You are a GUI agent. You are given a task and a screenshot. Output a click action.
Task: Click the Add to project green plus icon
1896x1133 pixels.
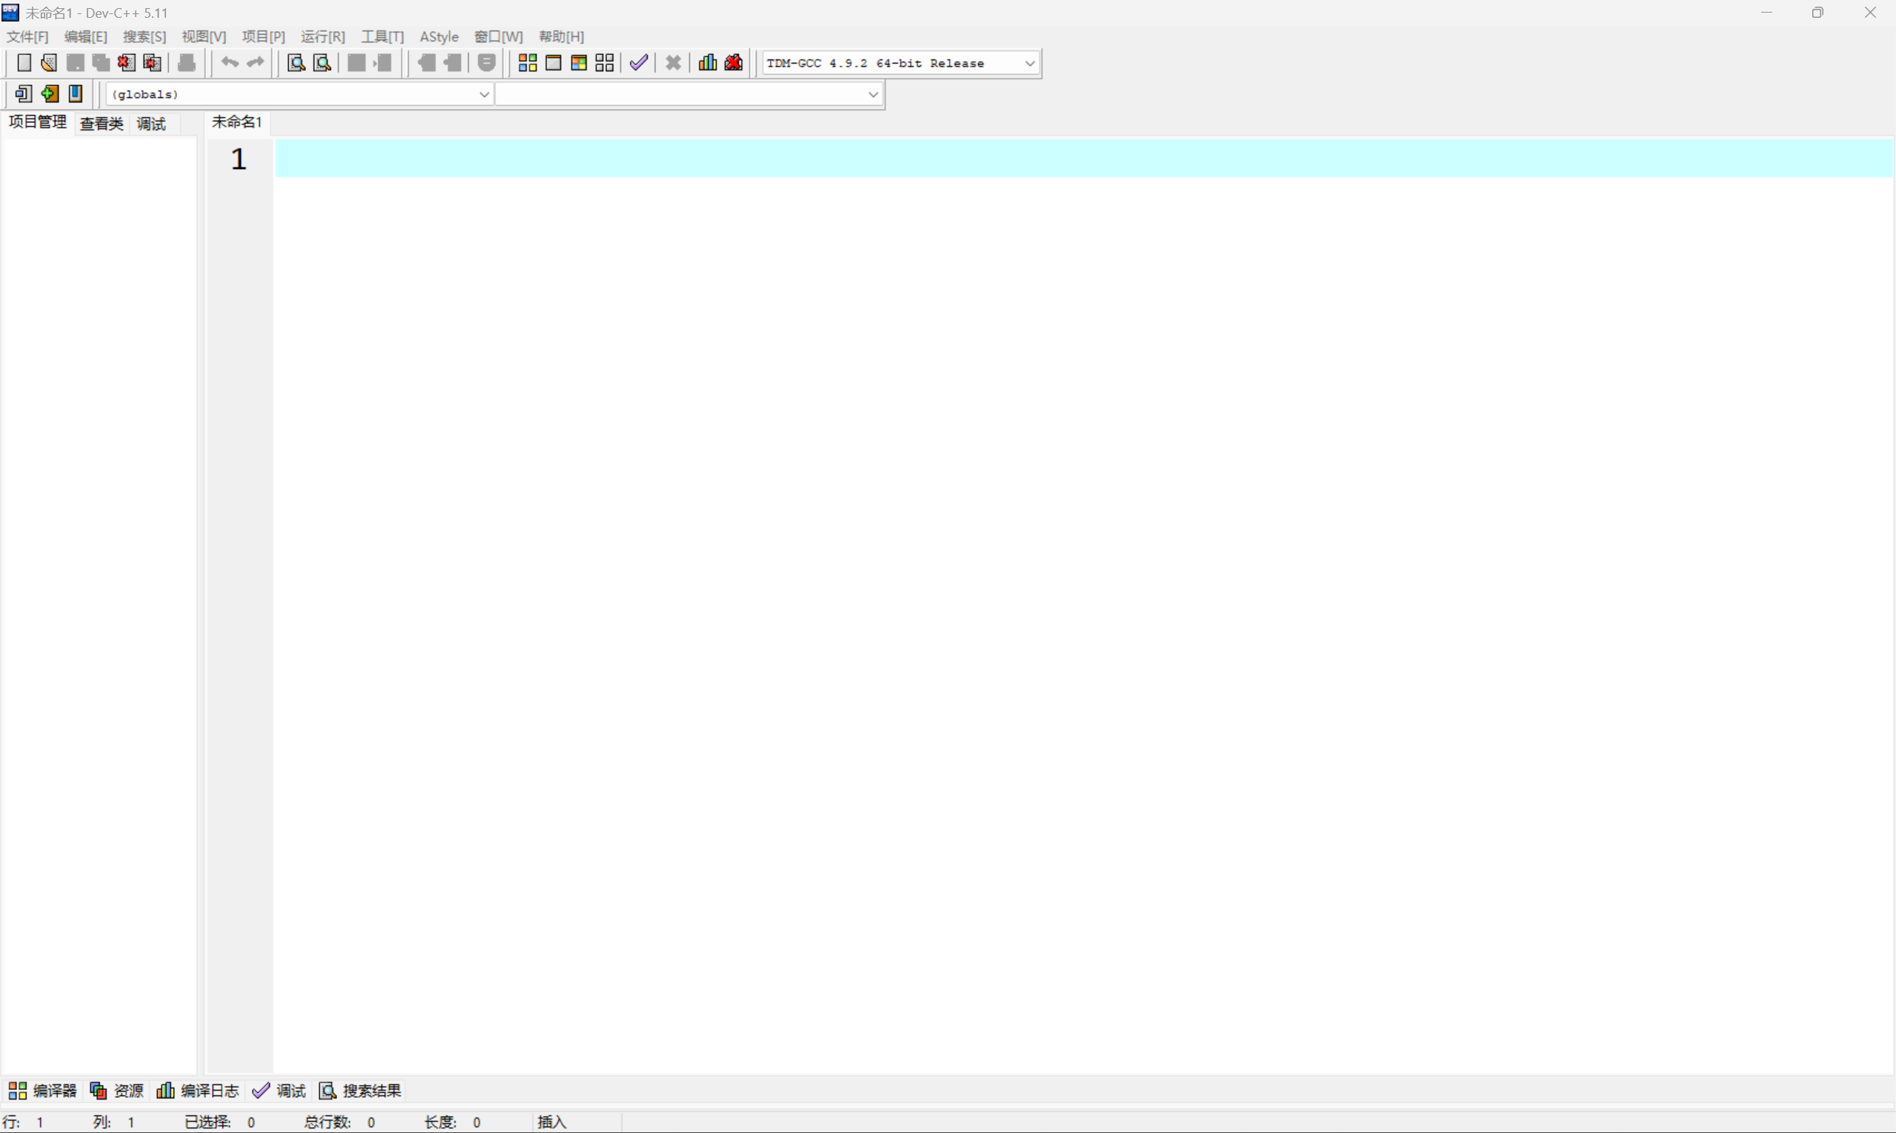click(x=50, y=94)
